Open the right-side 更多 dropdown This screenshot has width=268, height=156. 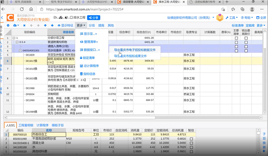coord(261,26)
